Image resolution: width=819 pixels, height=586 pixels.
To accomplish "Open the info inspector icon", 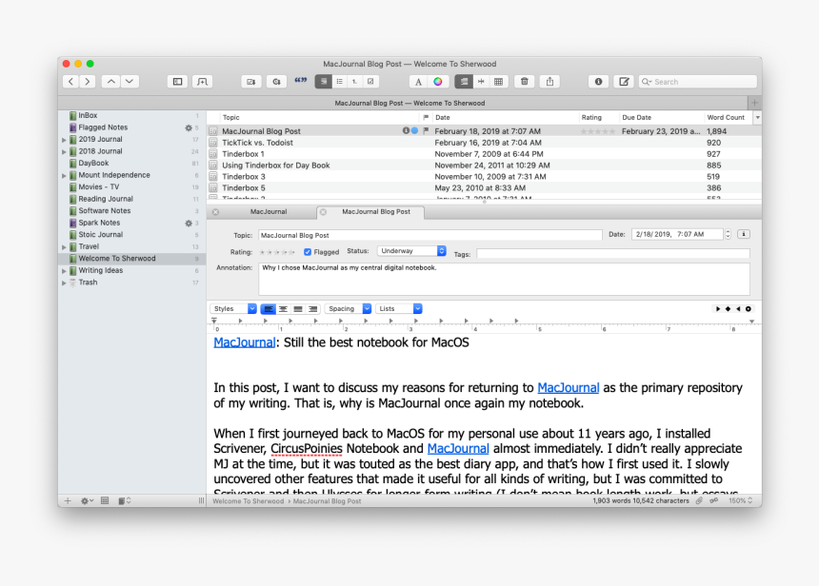I will coord(598,82).
